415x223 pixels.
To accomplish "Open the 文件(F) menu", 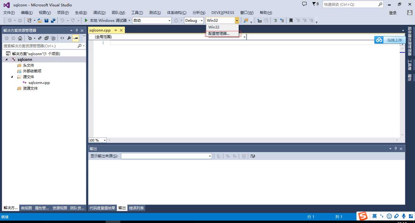I will pos(9,13).
